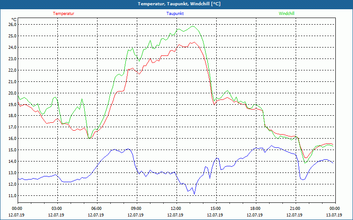Image resolution: width=353 pixels, height=220 pixels.
Task: Click the 21:00 time axis label
Action: (294, 209)
